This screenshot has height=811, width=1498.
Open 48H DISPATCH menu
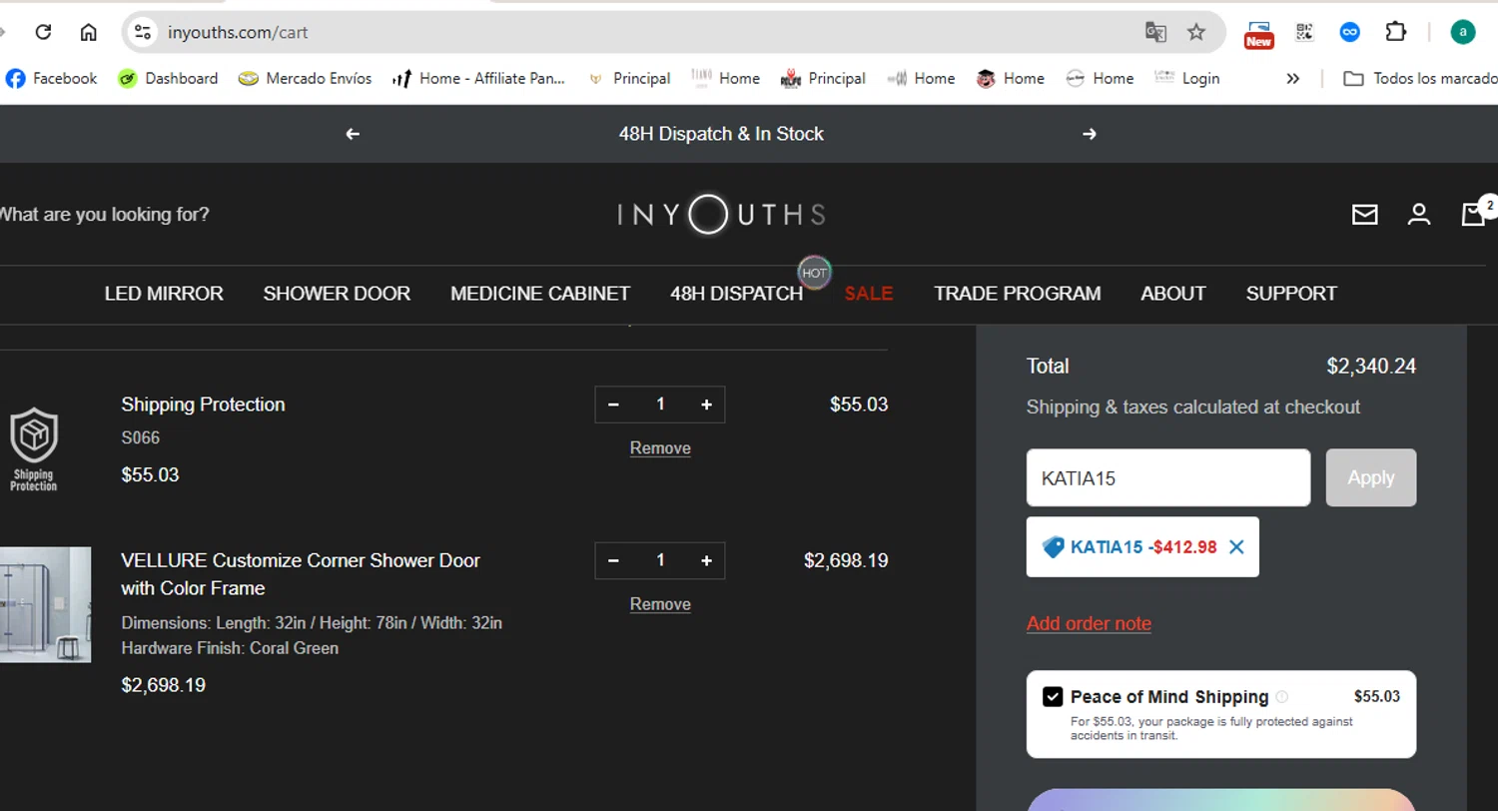(x=736, y=294)
